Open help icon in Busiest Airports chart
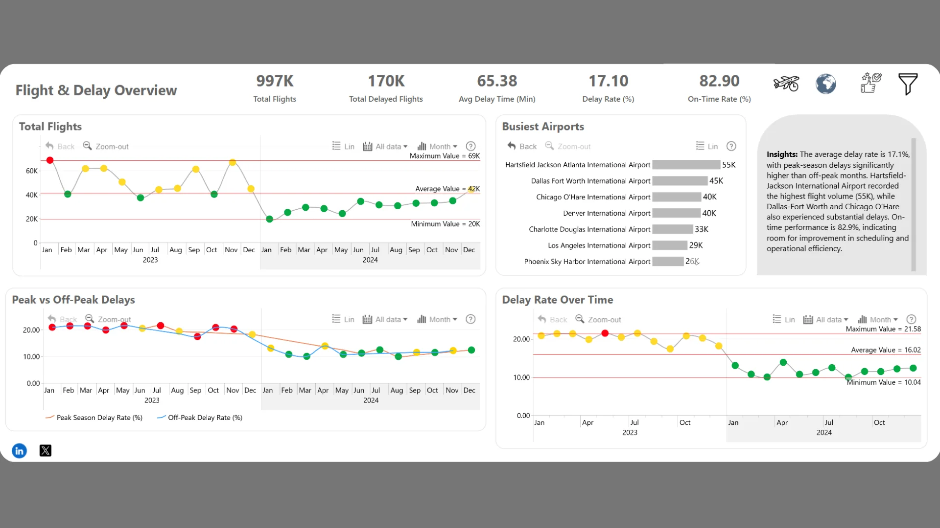Viewport: 940px width, 528px height. (x=731, y=146)
